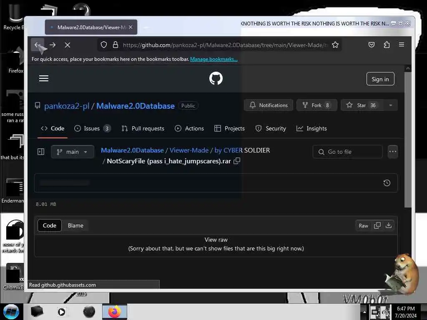Open more file actions ellipsis button
The image size is (427, 320).
[x=393, y=152]
